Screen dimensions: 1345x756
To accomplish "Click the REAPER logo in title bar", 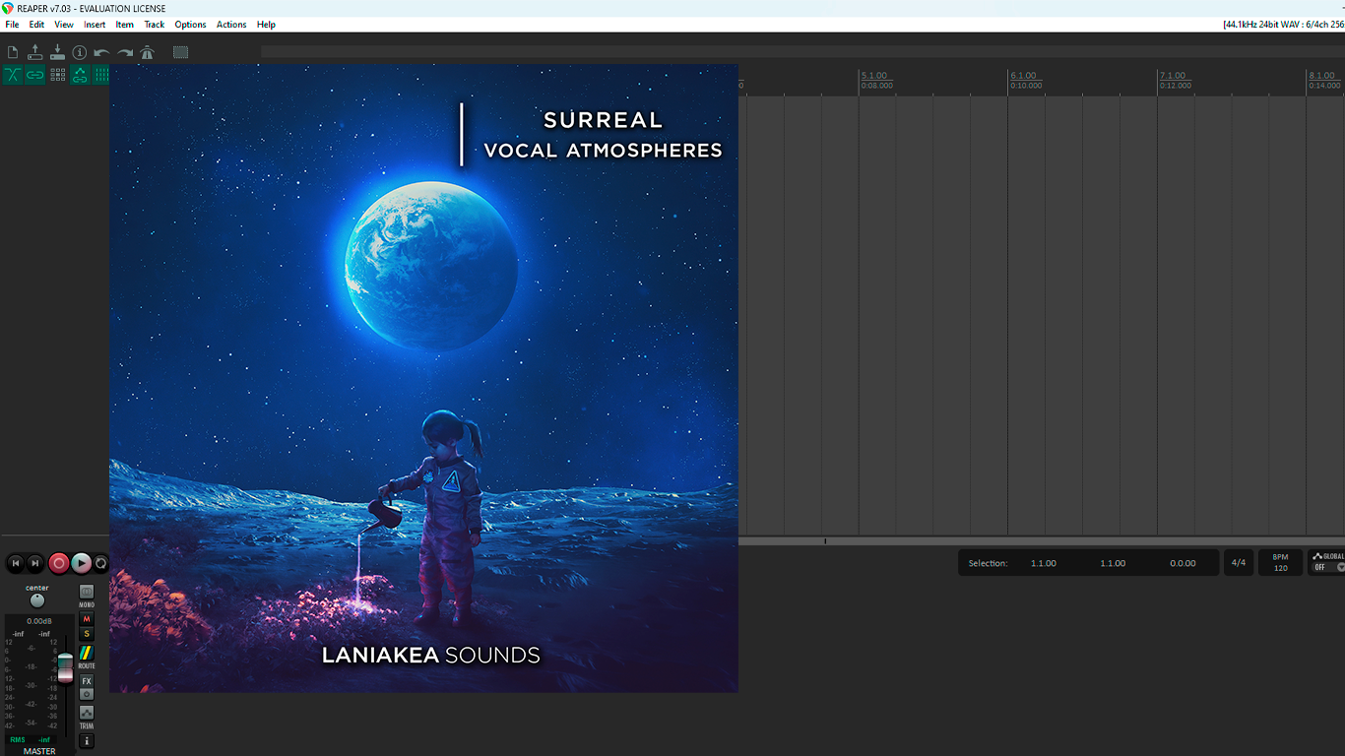I will tap(8, 8).
